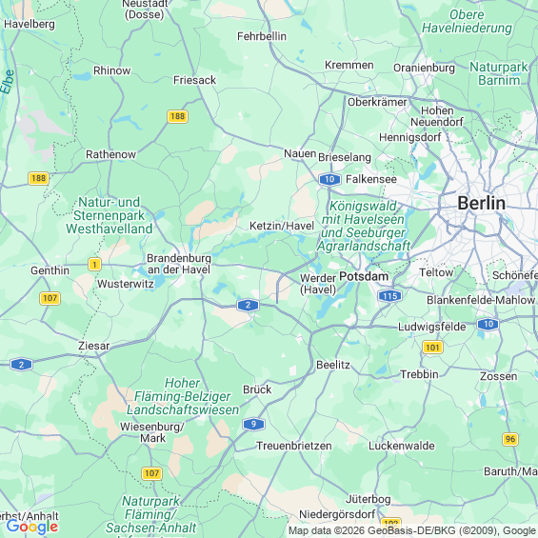Viewport: 538px width, 538px height.
Task: Click the blue A 2 shield near Ziesar
Action: pyautogui.click(x=22, y=365)
